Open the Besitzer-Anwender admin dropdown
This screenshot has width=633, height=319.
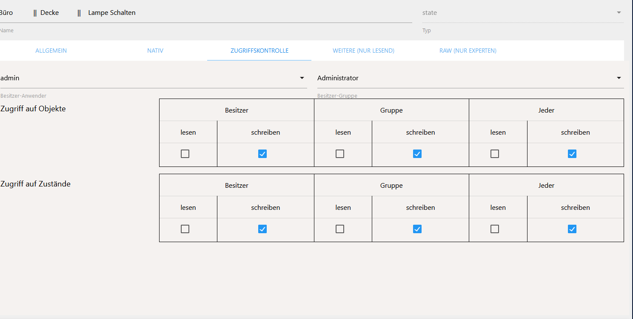pyautogui.click(x=153, y=78)
